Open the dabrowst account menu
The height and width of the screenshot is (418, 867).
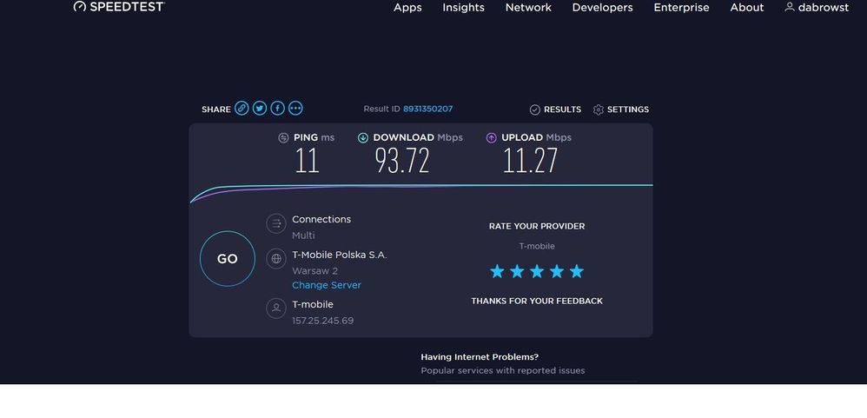[x=817, y=7]
